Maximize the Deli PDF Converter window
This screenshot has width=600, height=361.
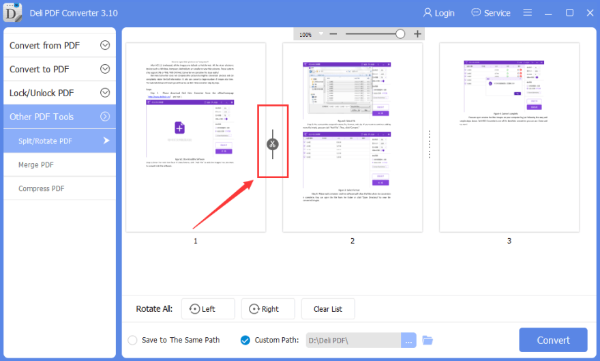(569, 13)
